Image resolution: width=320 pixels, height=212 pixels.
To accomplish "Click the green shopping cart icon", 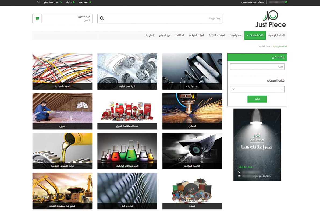I will click(37, 19).
